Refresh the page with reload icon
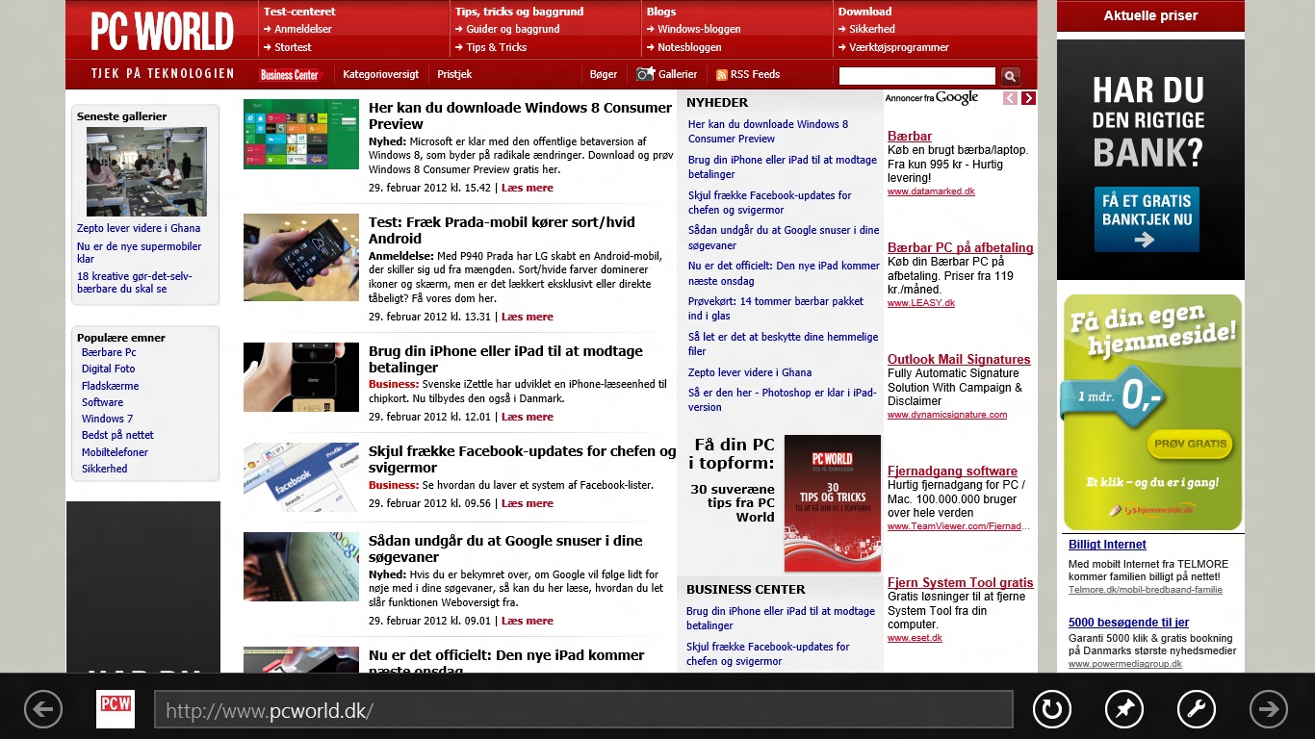The image size is (1315, 739). click(x=1051, y=710)
